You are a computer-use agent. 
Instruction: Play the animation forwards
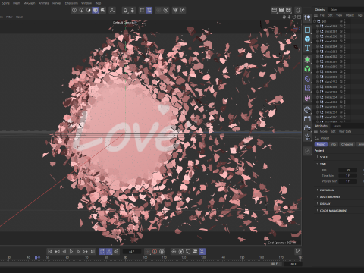(71, 252)
